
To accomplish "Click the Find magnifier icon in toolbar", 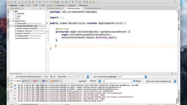I will (x=37, y=2).
